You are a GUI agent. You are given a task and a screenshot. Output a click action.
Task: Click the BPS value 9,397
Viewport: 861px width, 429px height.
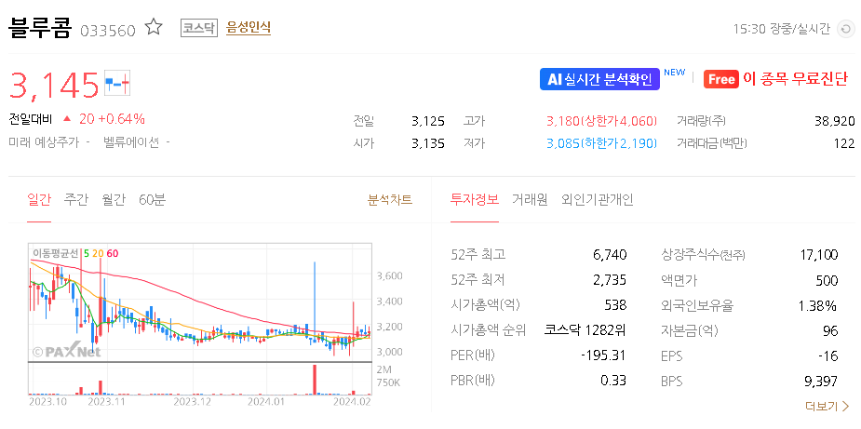click(822, 381)
